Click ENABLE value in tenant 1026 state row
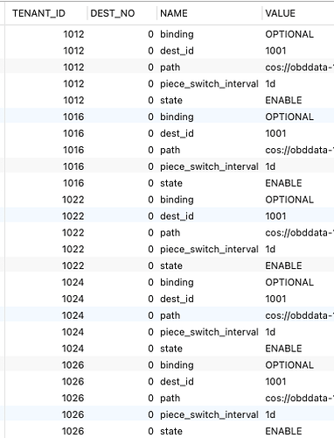 (x=283, y=431)
